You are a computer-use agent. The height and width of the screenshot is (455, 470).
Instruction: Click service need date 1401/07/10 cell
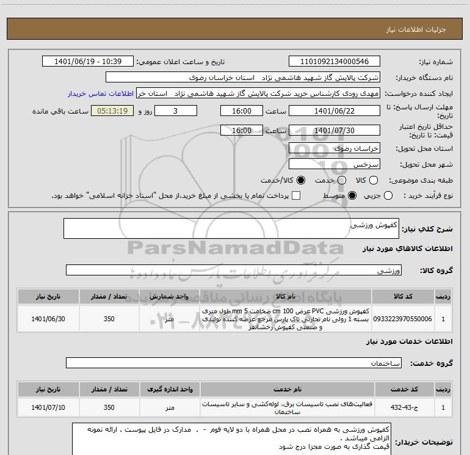(48, 407)
